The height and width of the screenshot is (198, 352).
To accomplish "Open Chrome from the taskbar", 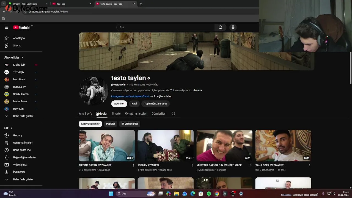I will coord(217,194).
